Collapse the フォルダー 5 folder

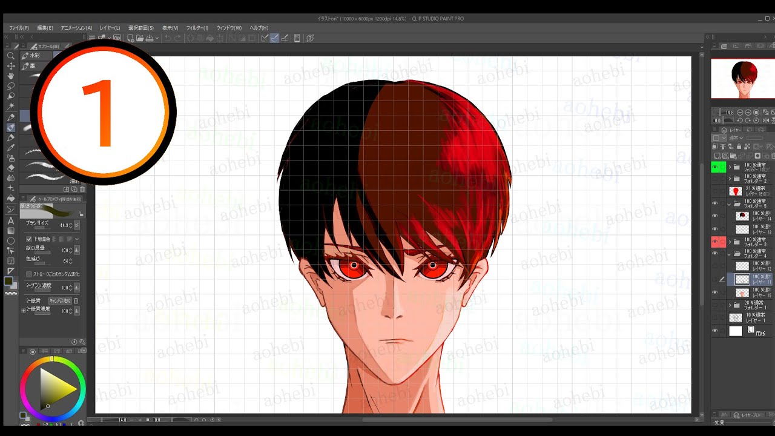[x=730, y=204]
